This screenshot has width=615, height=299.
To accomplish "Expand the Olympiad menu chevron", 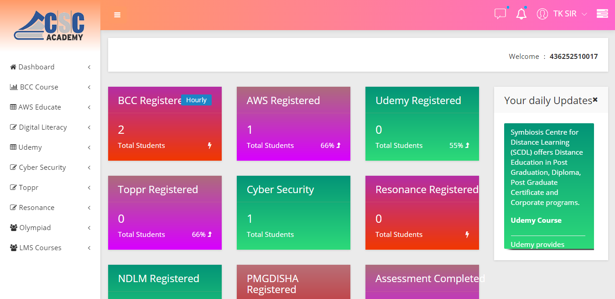I will pos(89,228).
